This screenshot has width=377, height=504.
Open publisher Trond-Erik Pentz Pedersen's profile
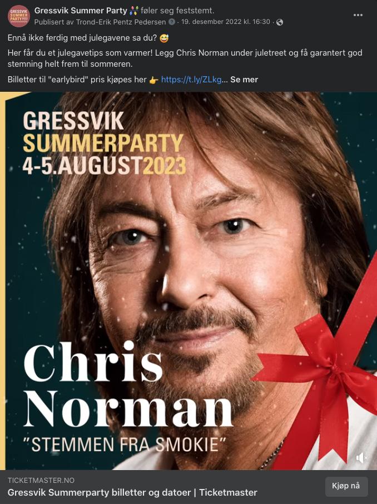tap(121, 22)
